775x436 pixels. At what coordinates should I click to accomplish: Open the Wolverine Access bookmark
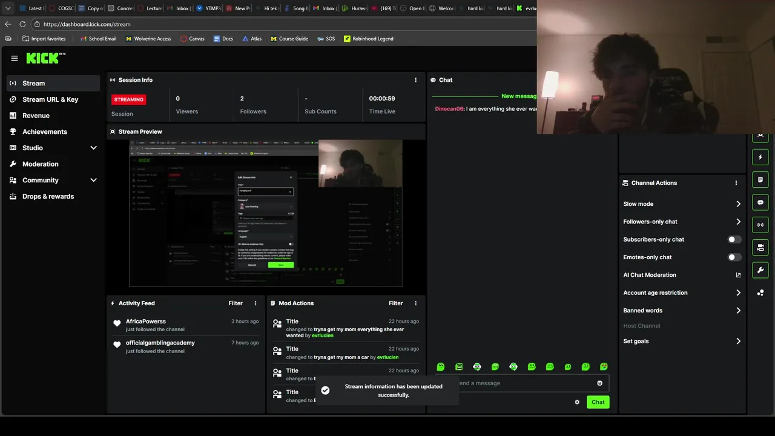click(149, 39)
